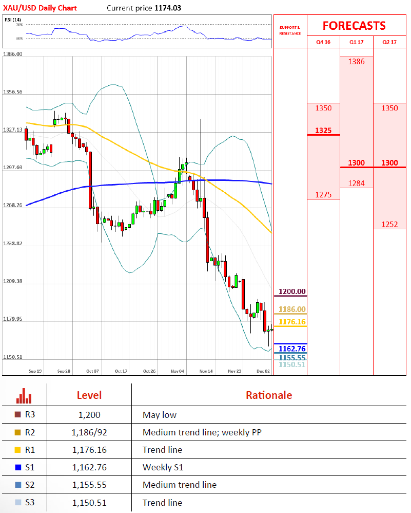Viewport: 411px width, 513px height.
Task: Click the 1186.00 resistance level marker
Action: click(292, 309)
